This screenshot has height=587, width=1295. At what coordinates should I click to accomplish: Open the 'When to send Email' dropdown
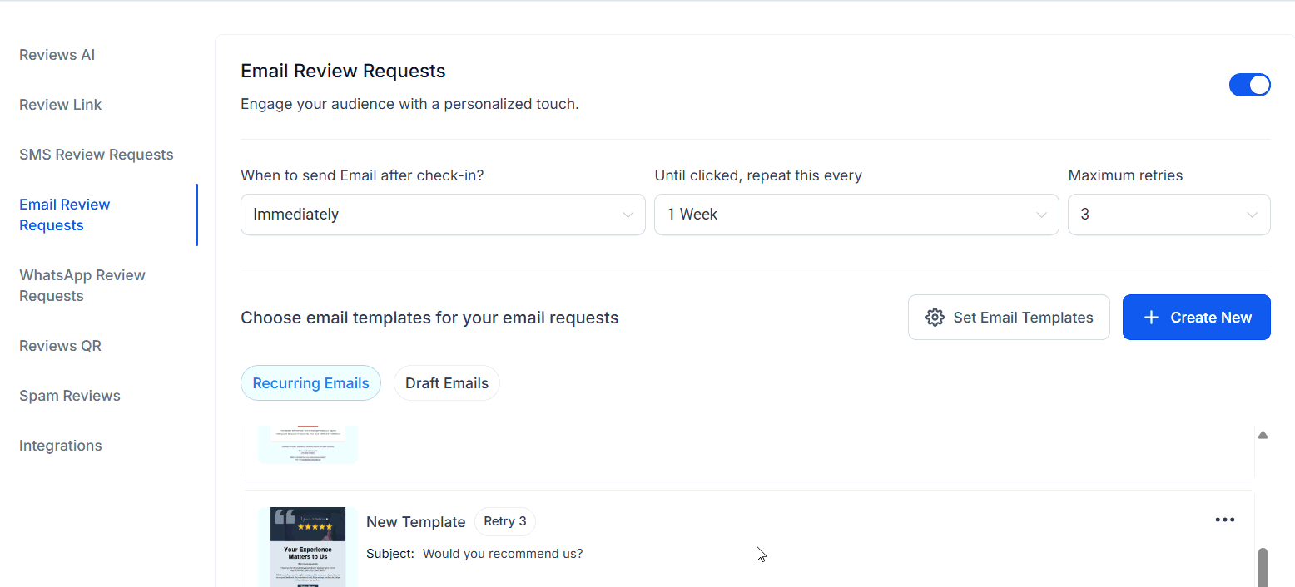(443, 214)
